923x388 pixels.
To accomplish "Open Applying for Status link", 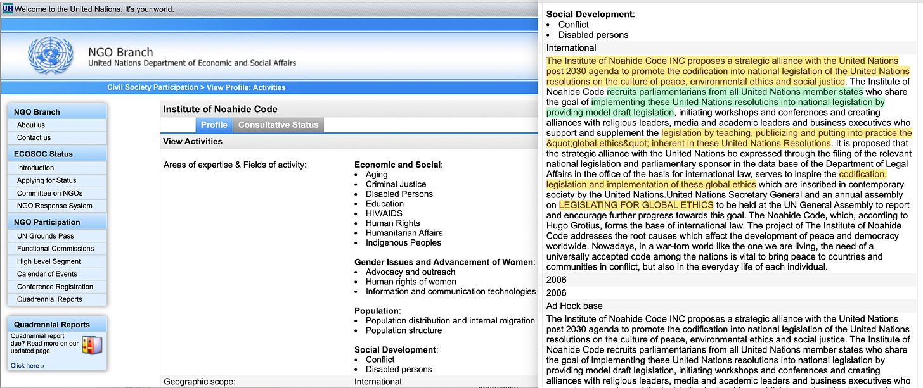I will click(47, 180).
